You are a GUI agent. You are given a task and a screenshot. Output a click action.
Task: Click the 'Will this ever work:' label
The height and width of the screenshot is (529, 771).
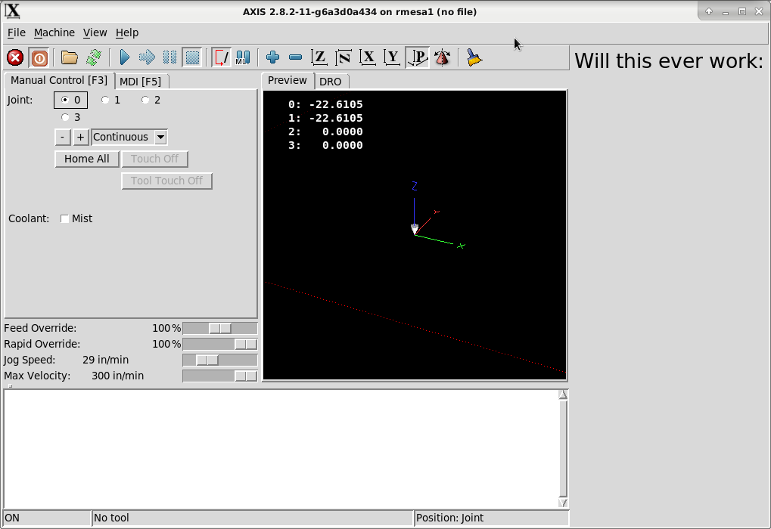point(669,61)
